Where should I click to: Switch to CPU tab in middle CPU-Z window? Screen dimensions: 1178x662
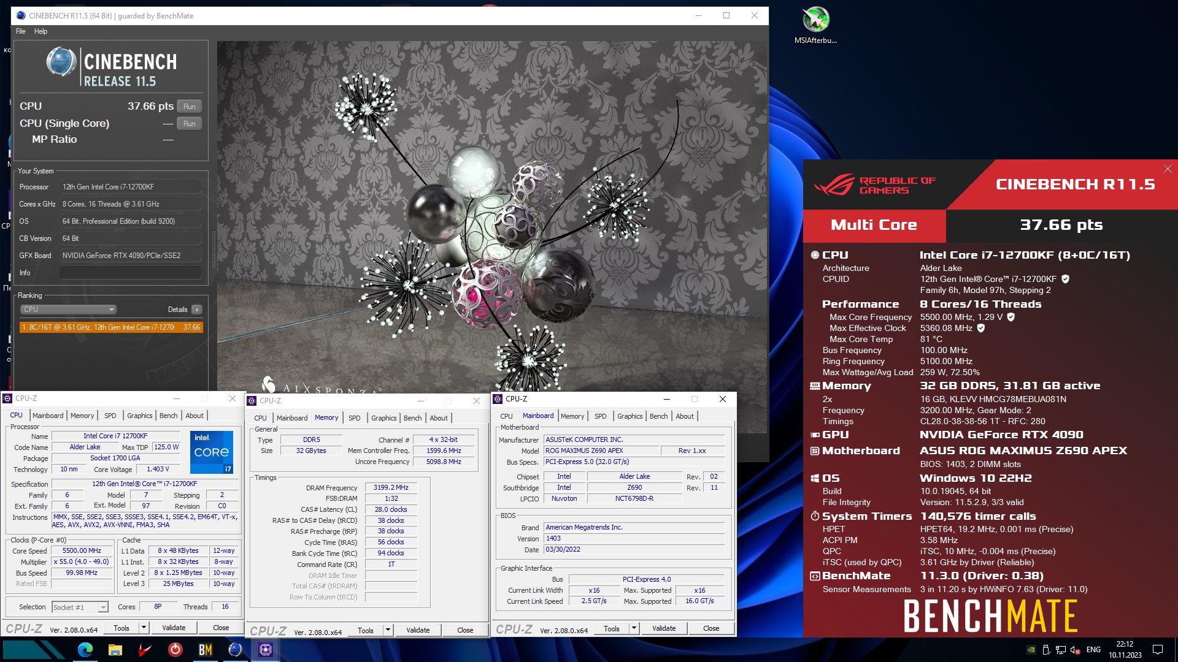(261, 418)
